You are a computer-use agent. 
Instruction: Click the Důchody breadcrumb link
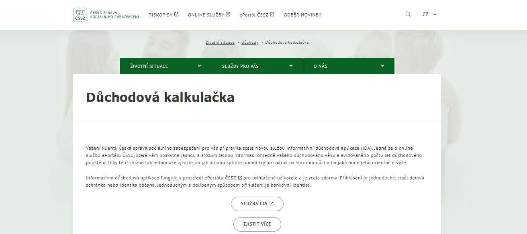click(250, 43)
